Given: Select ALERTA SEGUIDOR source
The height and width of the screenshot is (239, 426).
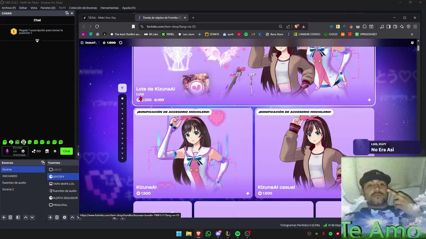Looking at the screenshot, I should click(63, 198).
